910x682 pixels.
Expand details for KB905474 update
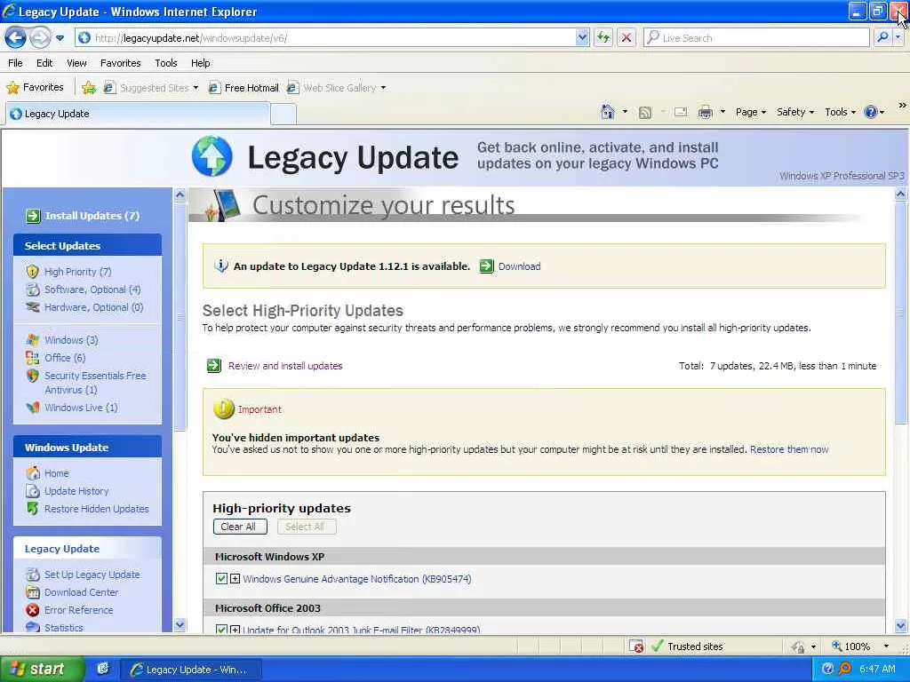click(235, 579)
